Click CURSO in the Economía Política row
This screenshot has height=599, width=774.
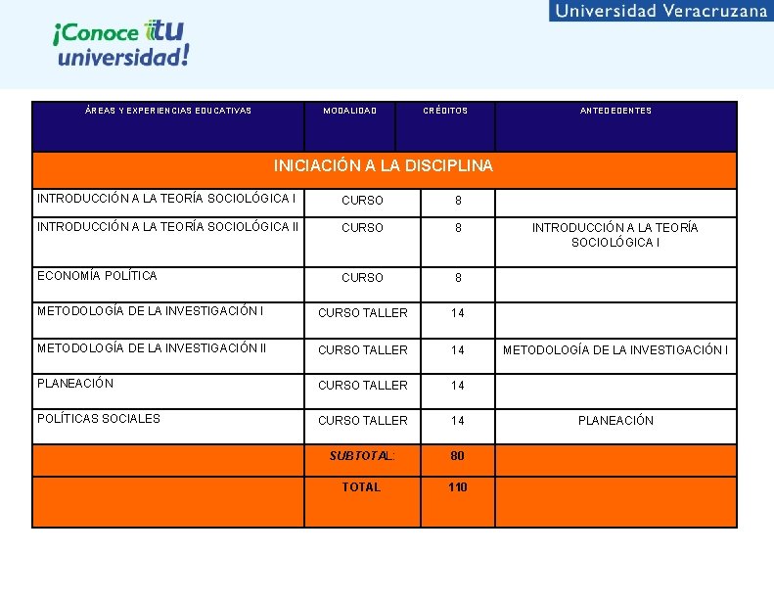coord(362,278)
